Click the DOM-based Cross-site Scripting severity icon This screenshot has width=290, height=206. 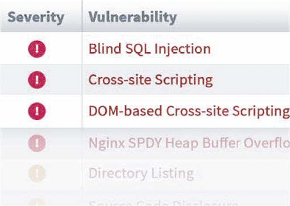[37, 111]
